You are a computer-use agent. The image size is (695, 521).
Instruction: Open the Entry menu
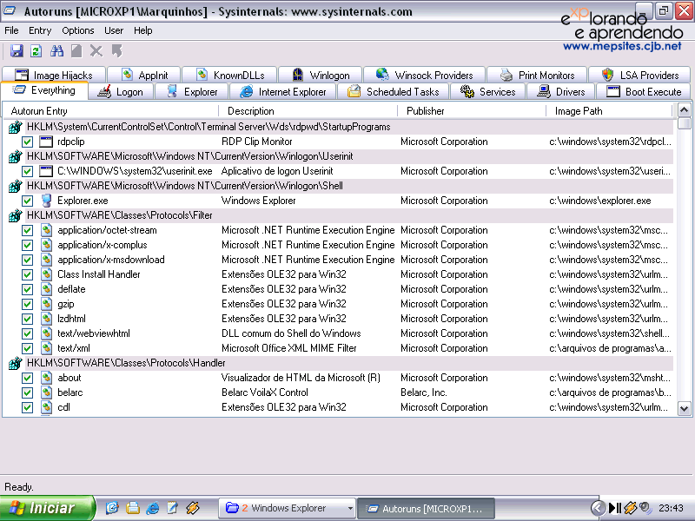point(40,30)
